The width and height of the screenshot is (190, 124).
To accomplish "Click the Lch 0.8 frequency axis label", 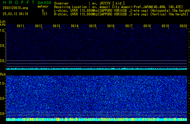I will [2, 61].
